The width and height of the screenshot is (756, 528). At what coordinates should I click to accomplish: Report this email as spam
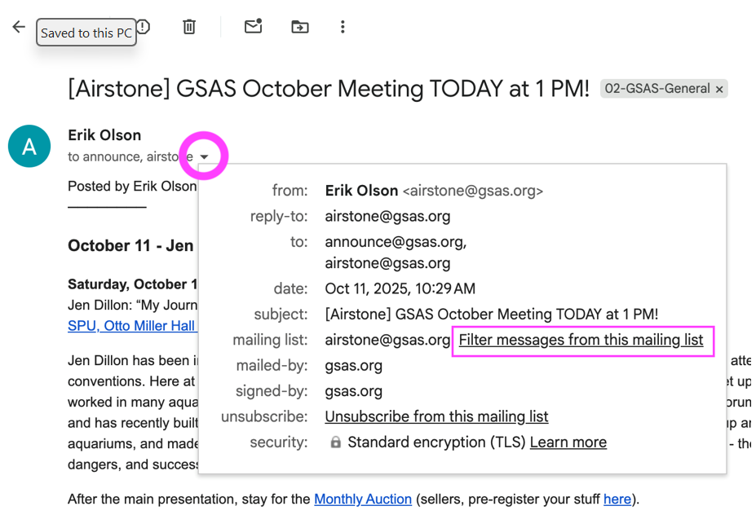[143, 27]
